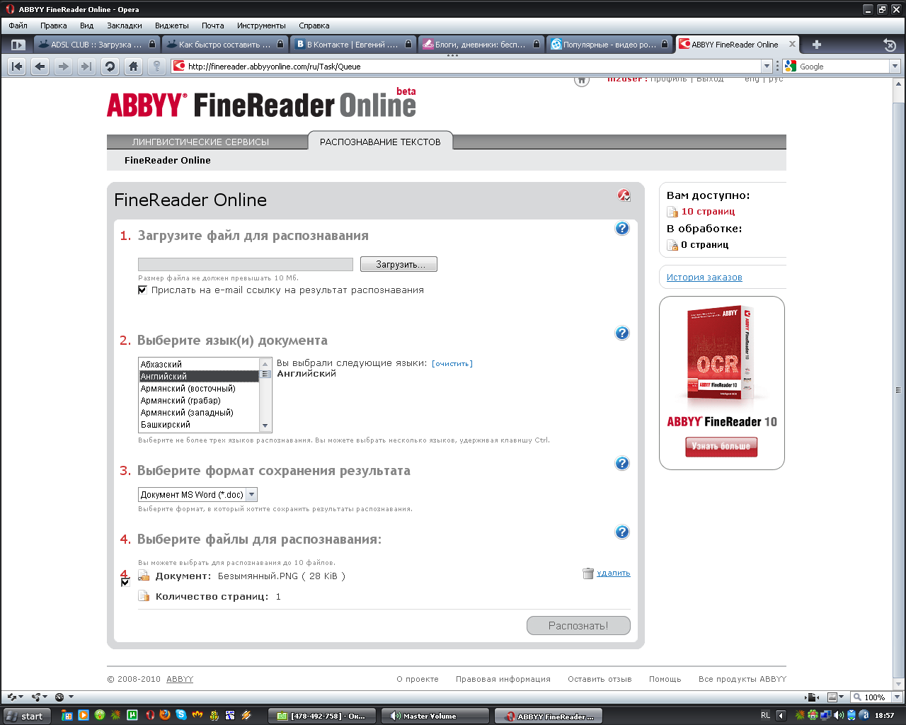
Task: Open new tab with plus icon
Action: [817, 45]
